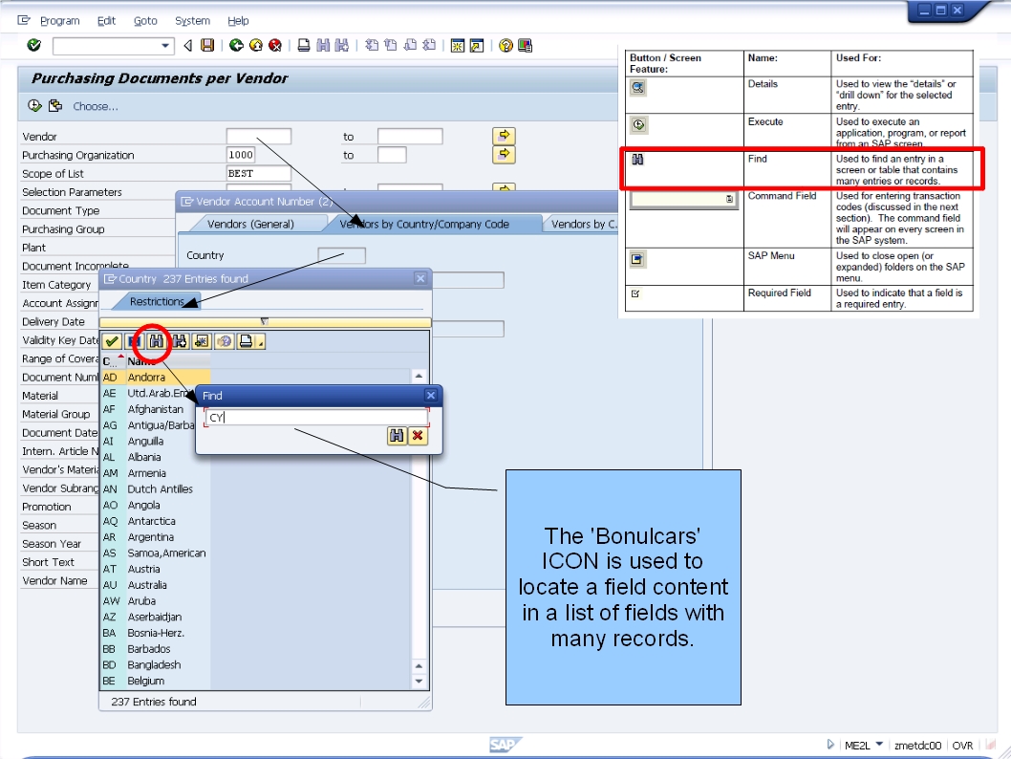The height and width of the screenshot is (759, 1011).
Task: Open the ME2L dropdown in the status bar
Action: click(x=877, y=745)
